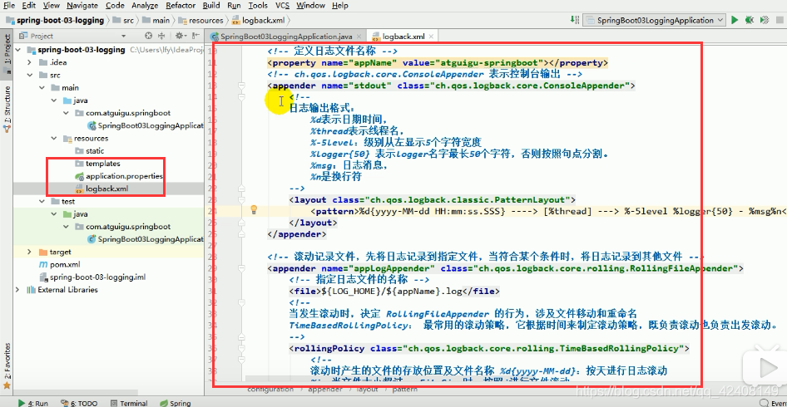Click the configuration breadcrumb below the editor
The height and width of the screenshot is (407, 787).
[270, 390]
